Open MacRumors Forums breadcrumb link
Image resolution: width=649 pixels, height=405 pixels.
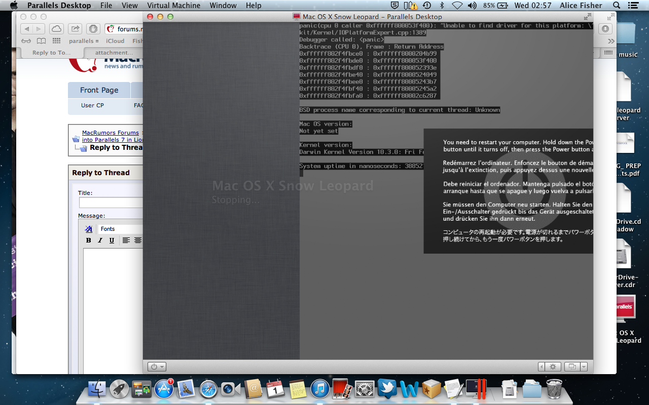111,133
